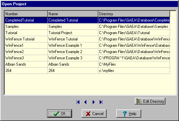Click the C:\PROGRA~1\GAEA directory cell
Viewport: 179px width, 121px height.
pyautogui.click(x=134, y=58)
